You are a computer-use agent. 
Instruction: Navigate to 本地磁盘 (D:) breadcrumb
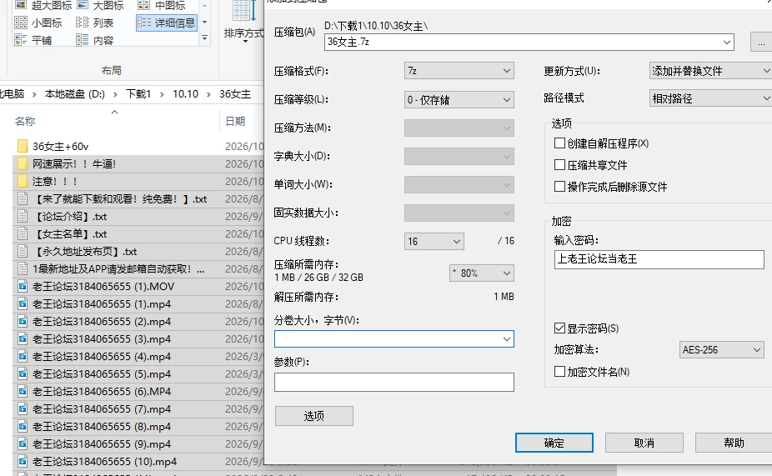[75, 94]
